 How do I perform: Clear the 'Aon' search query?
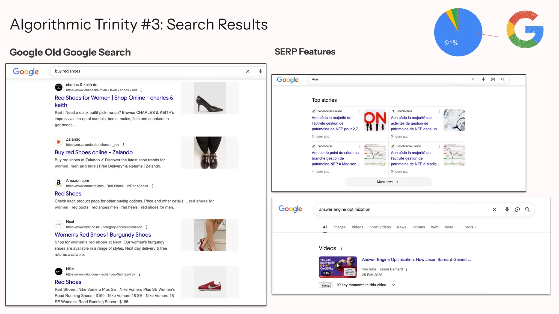[x=473, y=79]
